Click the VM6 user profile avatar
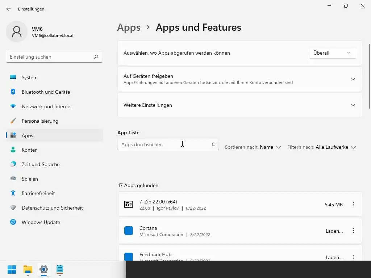The height and width of the screenshot is (278, 371). coord(17,31)
